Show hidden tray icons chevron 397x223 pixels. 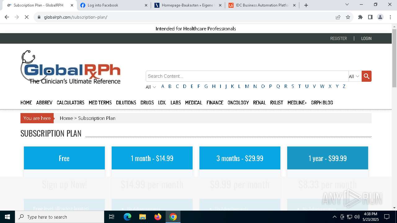coord(334,217)
